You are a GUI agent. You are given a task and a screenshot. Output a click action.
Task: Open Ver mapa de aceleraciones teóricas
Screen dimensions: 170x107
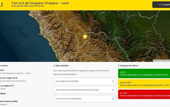tap(85, 90)
